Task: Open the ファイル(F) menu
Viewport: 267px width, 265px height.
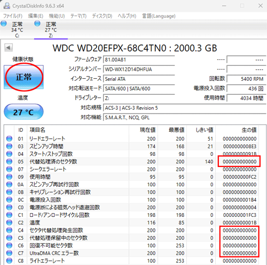Action: tap(13, 16)
